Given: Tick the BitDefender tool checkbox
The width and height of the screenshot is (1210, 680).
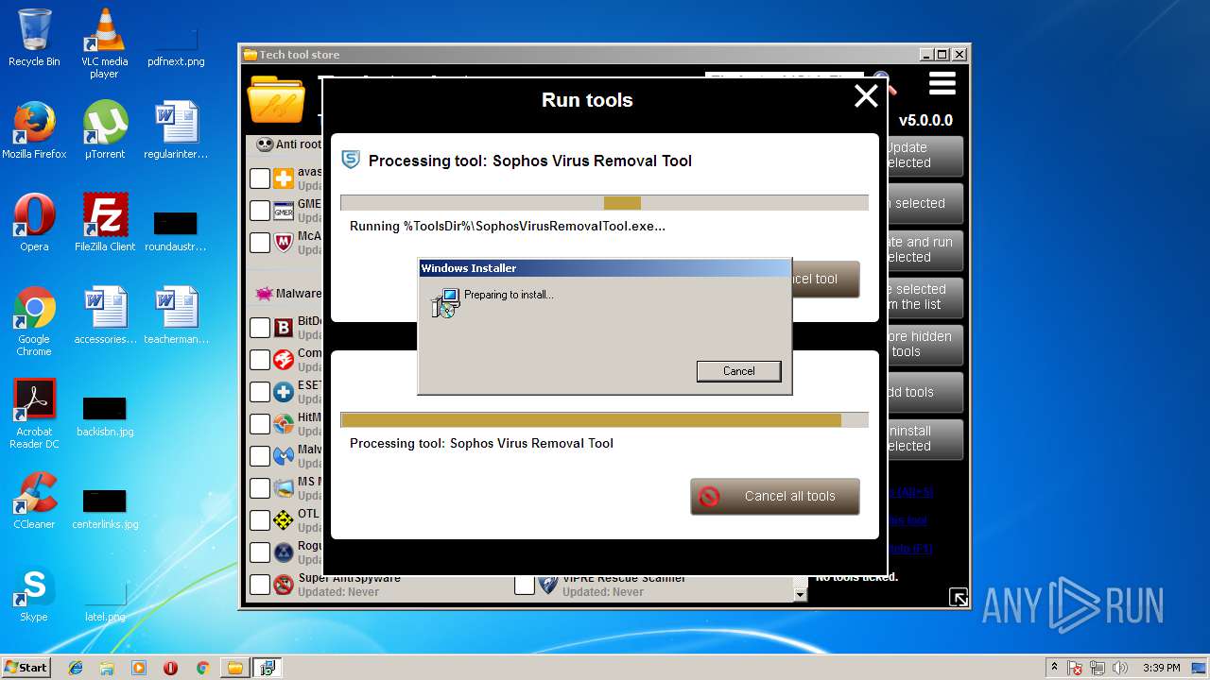Looking at the screenshot, I should click(x=260, y=328).
